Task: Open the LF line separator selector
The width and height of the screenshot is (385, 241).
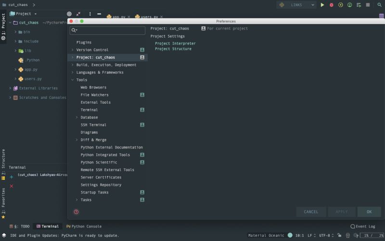Action: tap(311, 235)
